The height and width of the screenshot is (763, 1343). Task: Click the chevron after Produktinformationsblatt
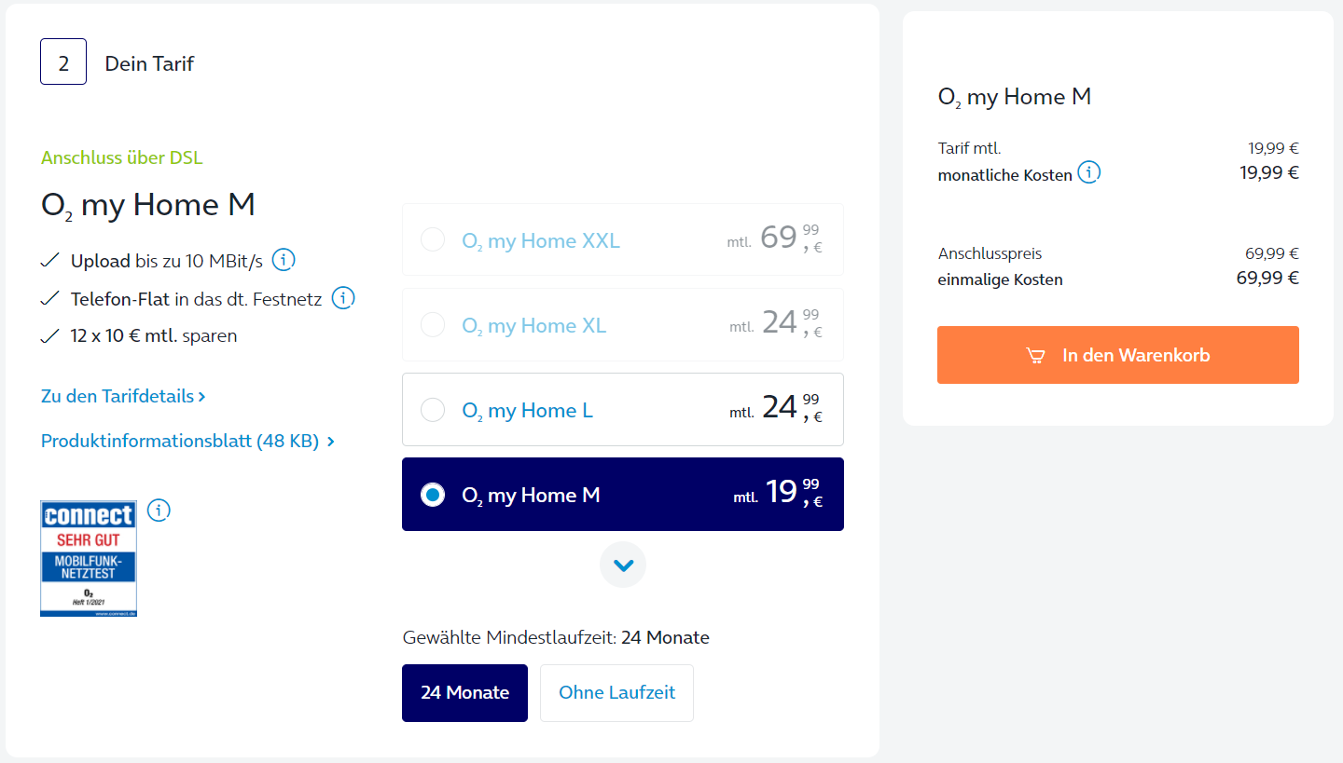click(x=331, y=442)
